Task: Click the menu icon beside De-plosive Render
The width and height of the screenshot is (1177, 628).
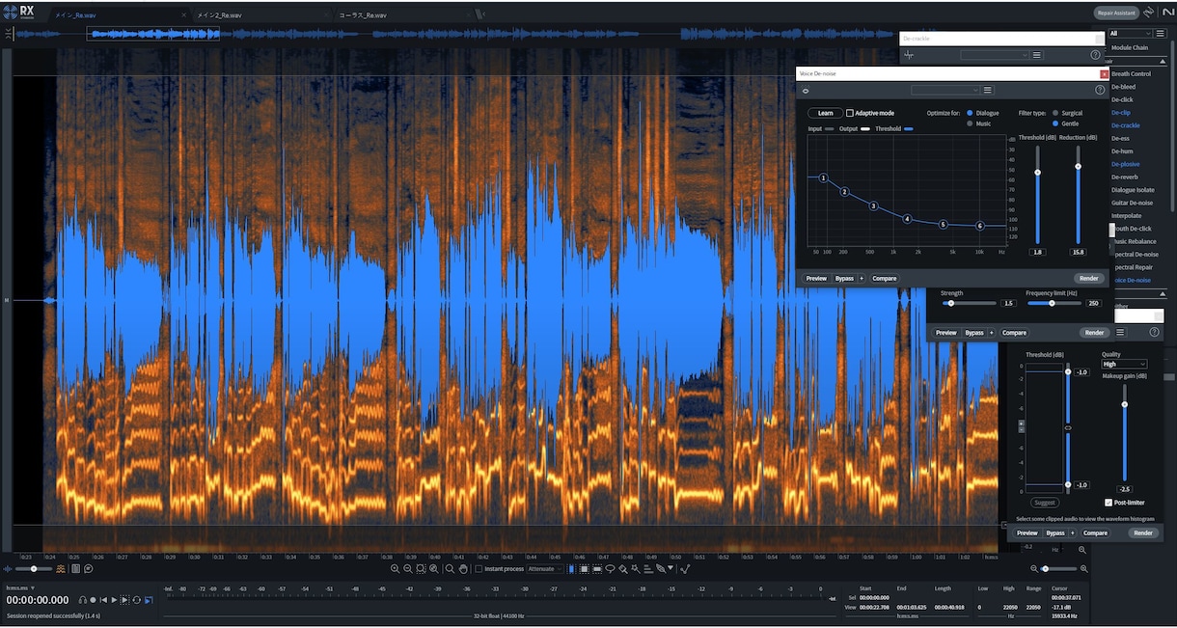Action: (x=1120, y=332)
